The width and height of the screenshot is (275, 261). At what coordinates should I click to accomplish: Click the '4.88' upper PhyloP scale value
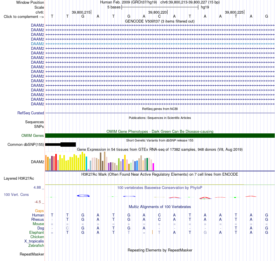pos(37,188)
